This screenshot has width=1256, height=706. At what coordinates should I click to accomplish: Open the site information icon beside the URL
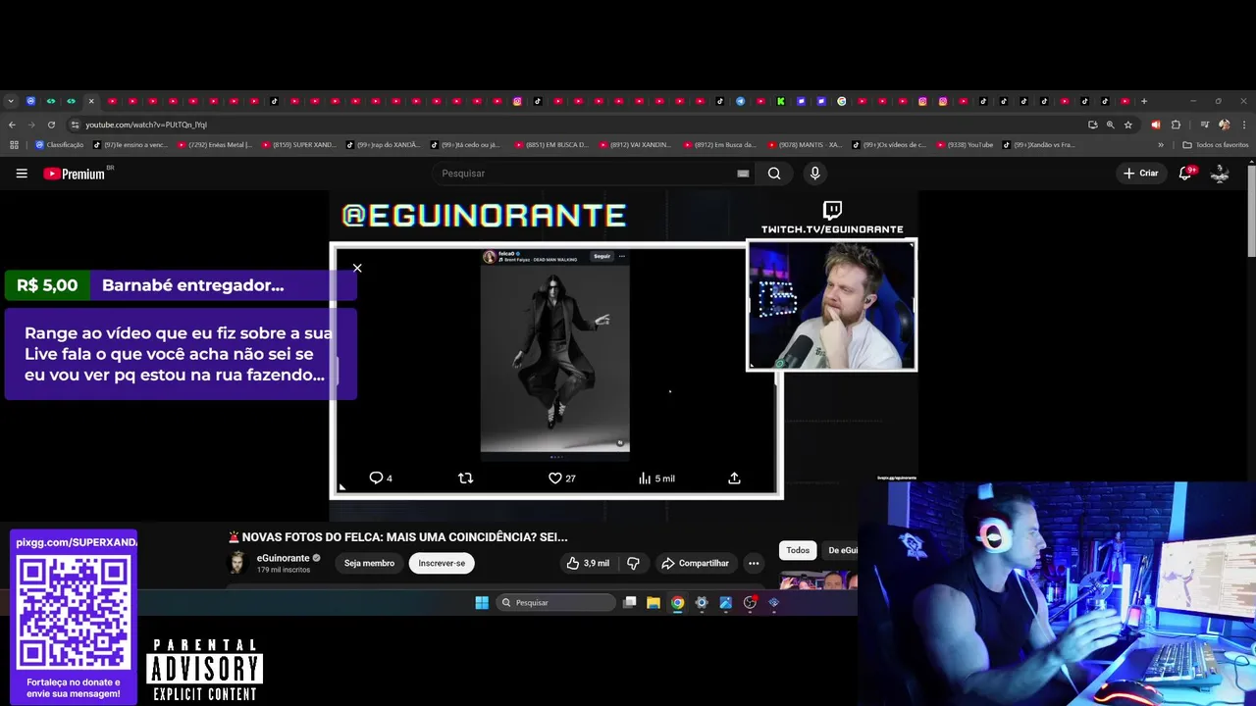coord(75,125)
